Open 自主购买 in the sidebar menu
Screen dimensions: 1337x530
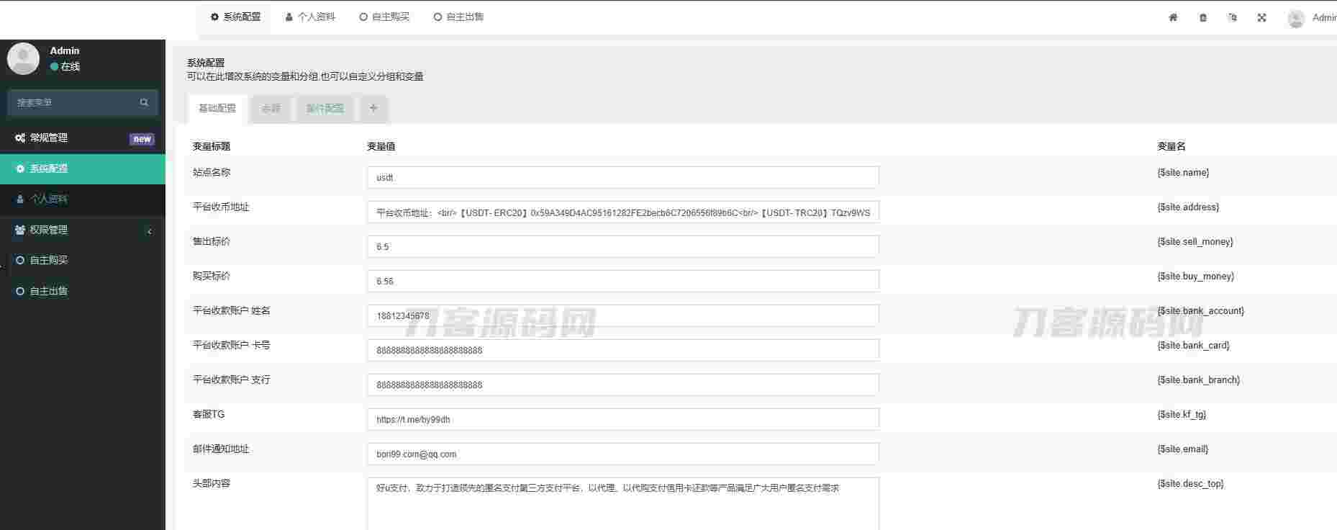[83, 260]
